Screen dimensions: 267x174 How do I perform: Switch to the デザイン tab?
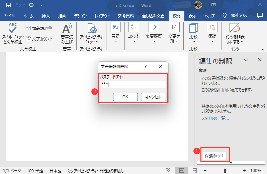80,16
